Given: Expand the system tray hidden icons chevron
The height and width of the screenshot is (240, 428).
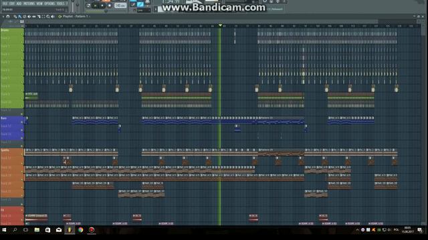Looking at the screenshot, I should 357,230.
